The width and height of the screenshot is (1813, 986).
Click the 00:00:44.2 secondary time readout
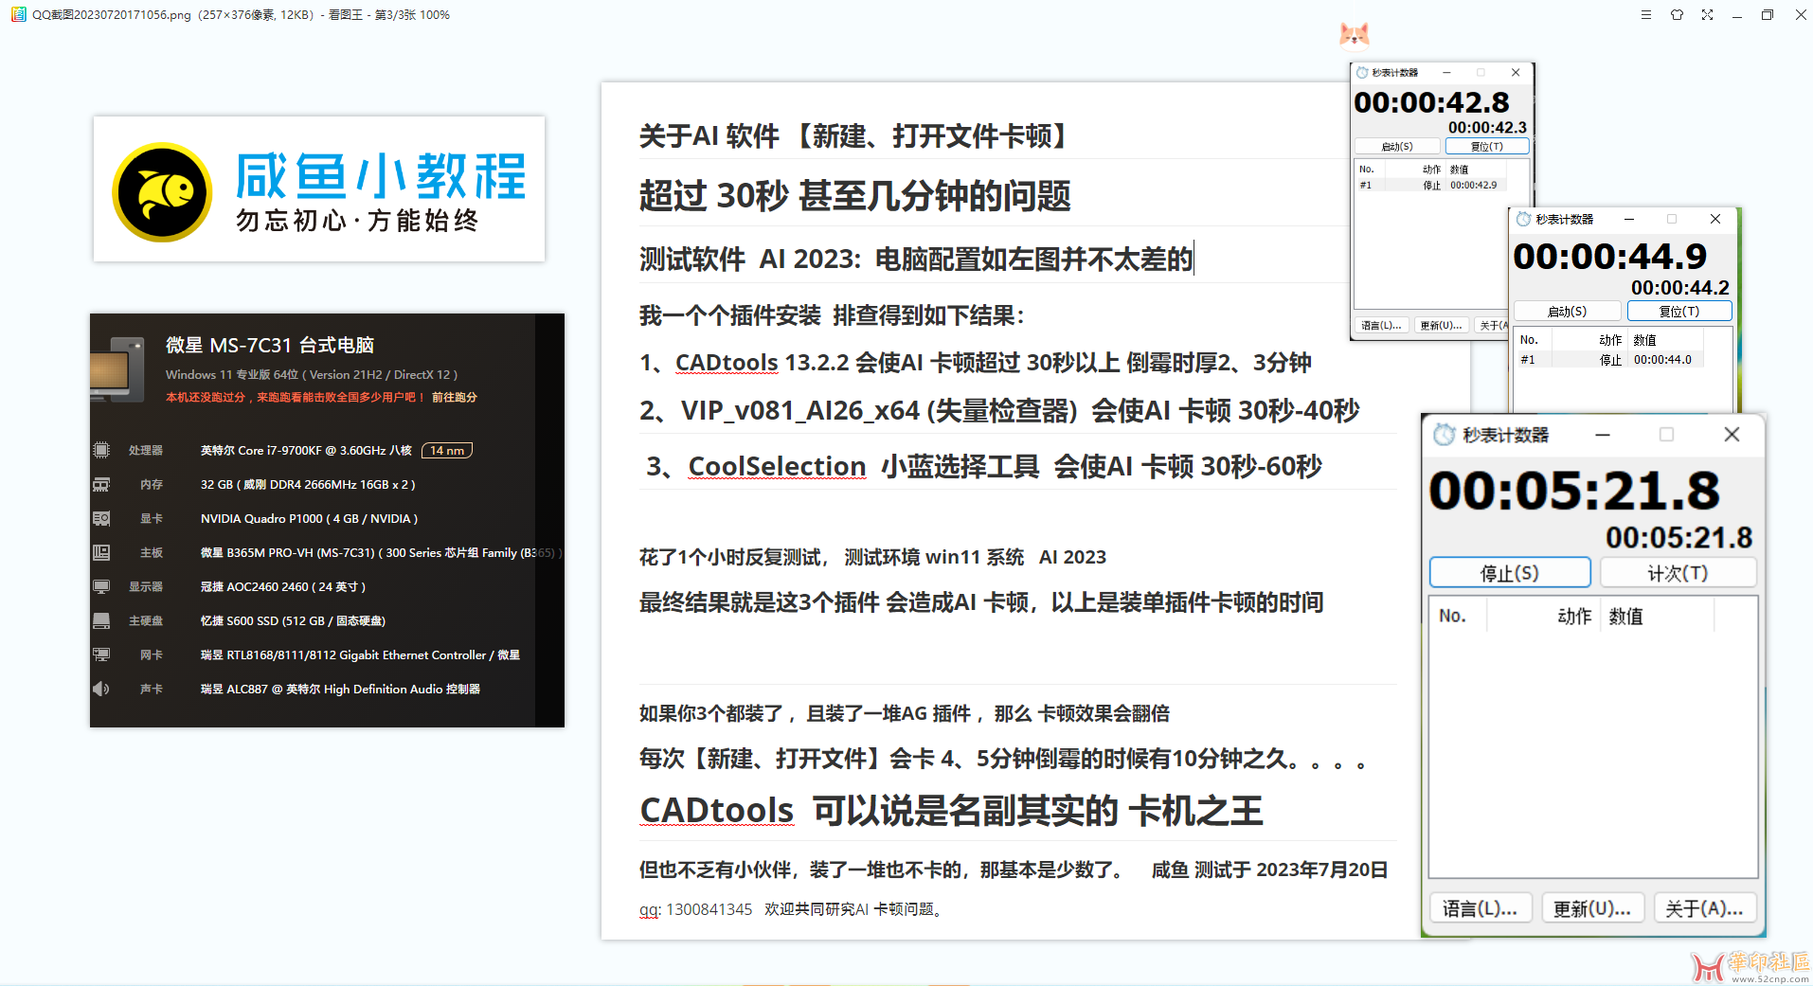1680,287
